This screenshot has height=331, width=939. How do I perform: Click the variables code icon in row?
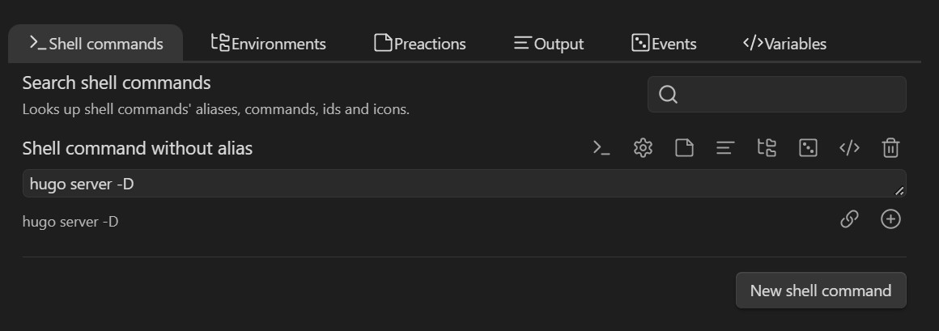[849, 148]
